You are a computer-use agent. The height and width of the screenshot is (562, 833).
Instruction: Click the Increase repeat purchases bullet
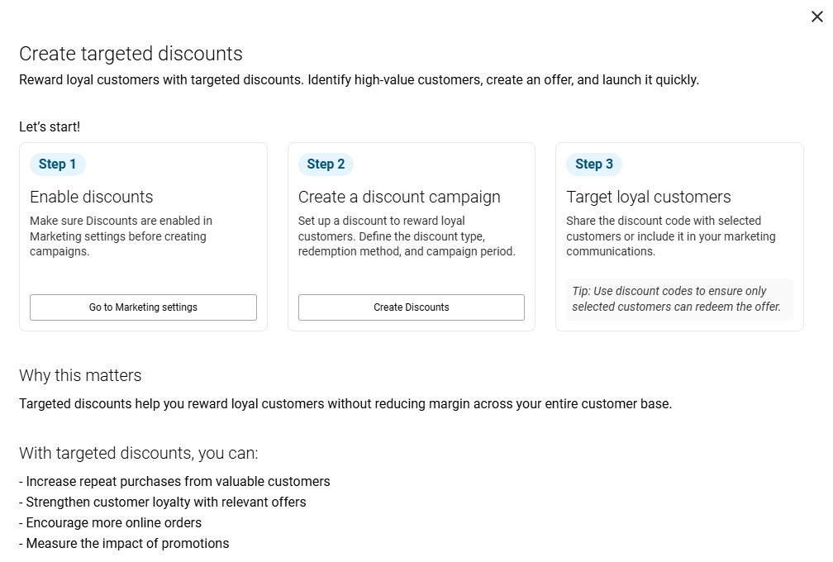point(174,481)
